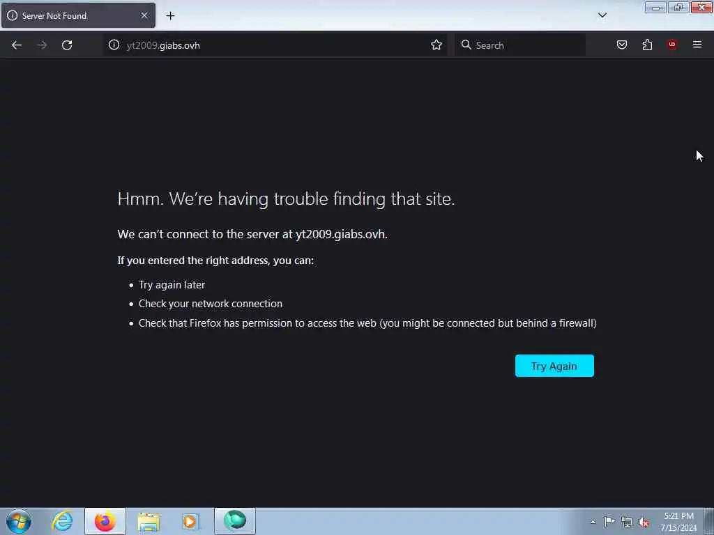Click the "Try again later" bullet text
This screenshot has width=714, height=535.
[x=172, y=285]
